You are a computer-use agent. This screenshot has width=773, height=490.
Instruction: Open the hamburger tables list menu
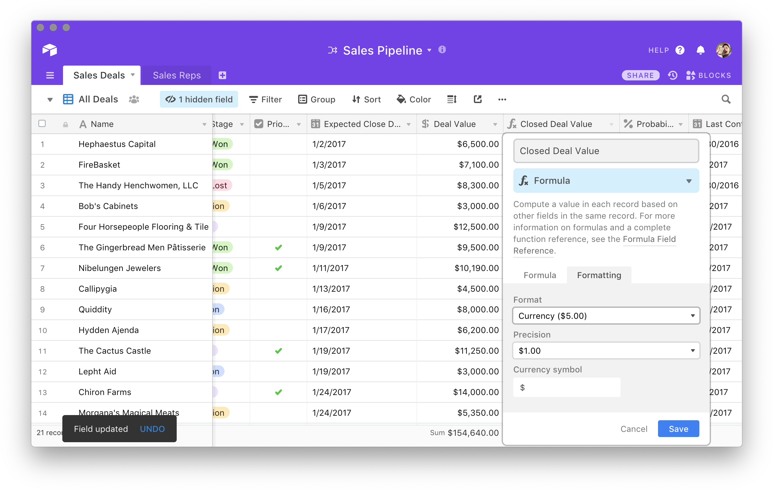(50, 75)
